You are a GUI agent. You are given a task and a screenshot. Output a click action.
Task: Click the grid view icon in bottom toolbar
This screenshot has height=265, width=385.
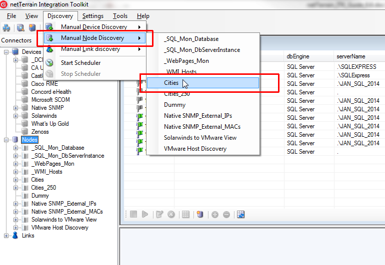[185, 215]
